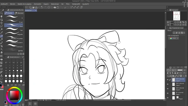Click the Open file folder icon
The width and height of the screenshot is (188, 106).
pyautogui.click(x=33, y=7)
